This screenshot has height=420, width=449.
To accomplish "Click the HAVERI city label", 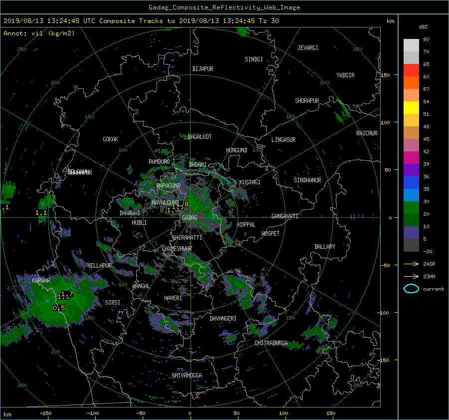I will pyautogui.click(x=173, y=298).
